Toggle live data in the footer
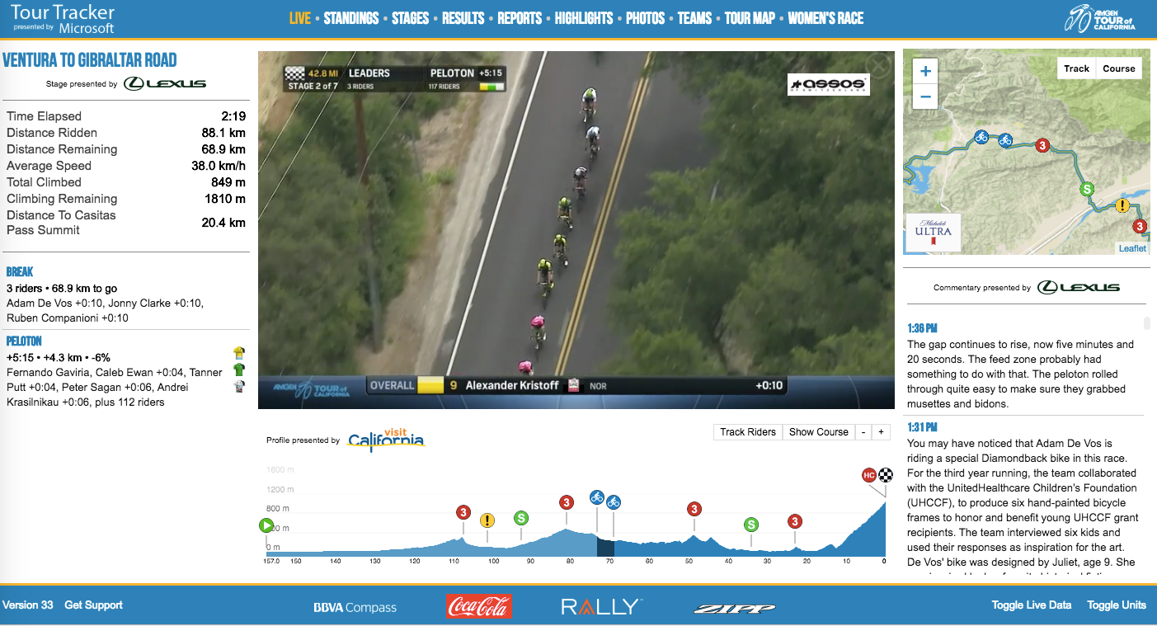Viewport: 1157px width, 626px height. click(x=1032, y=605)
